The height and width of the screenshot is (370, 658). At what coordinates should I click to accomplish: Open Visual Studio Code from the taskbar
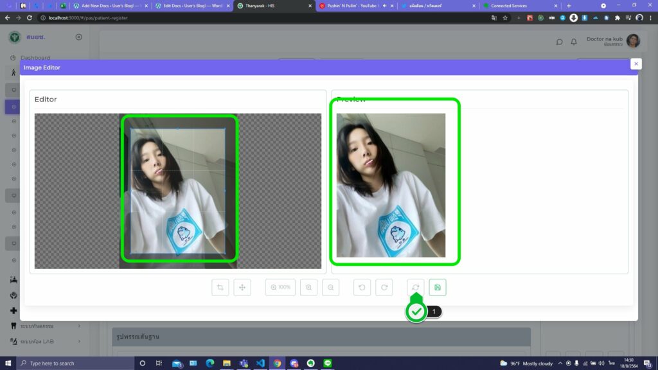[260, 363]
